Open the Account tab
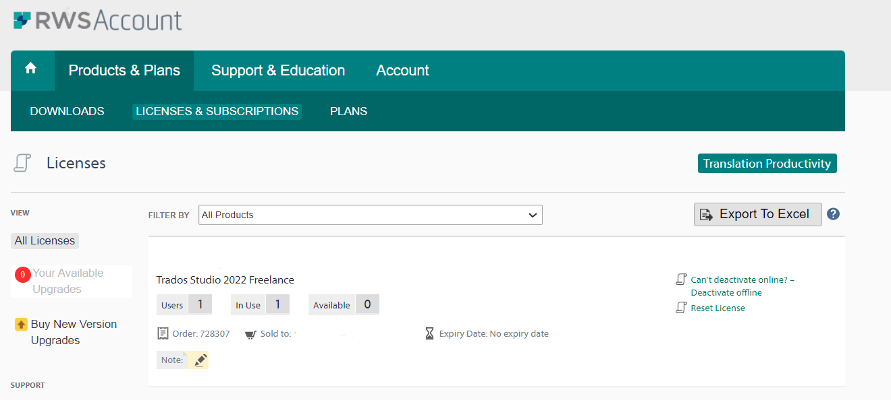This screenshot has width=891, height=400. click(402, 71)
